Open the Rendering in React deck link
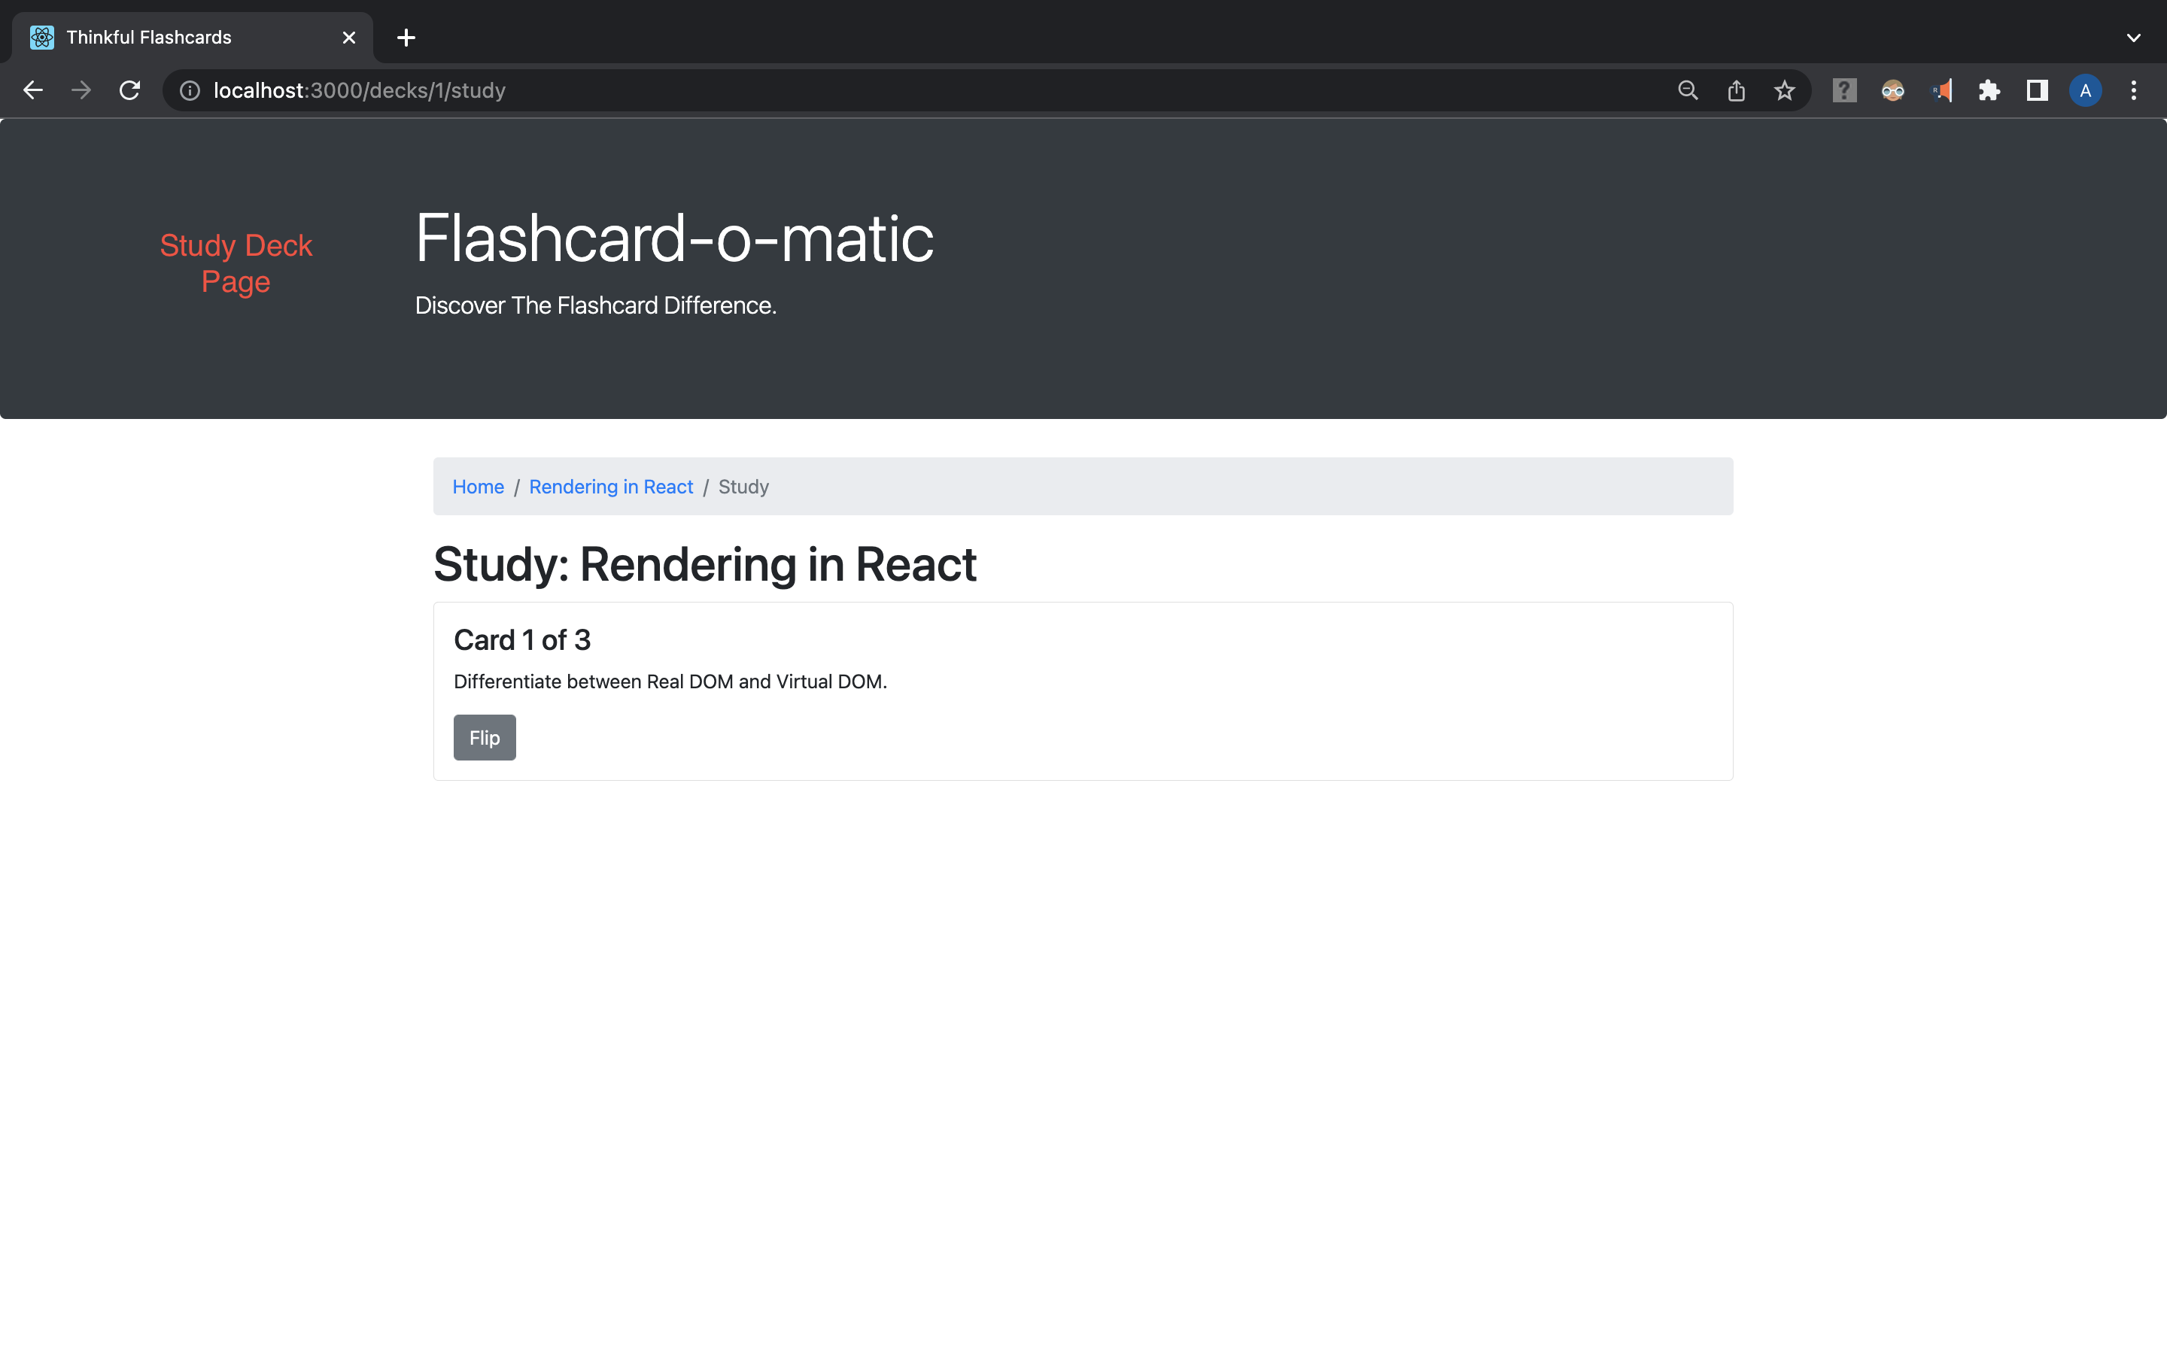Image resolution: width=2167 pixels, height=1354 pixels. click(x=611, y=486)
